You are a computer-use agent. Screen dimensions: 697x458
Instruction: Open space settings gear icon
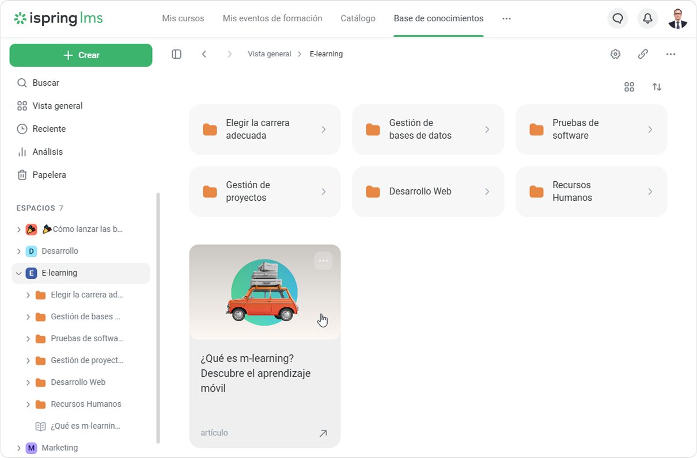click(615, 54)
